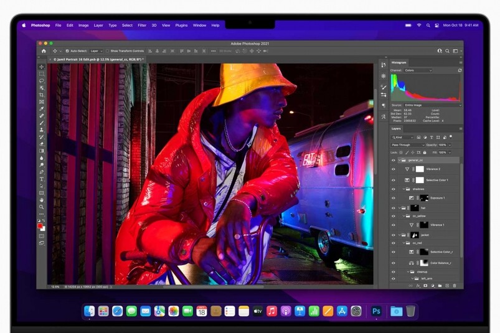Hide the Vibrance 2 layer
The image size is (500, 333).
pos(393,169)
